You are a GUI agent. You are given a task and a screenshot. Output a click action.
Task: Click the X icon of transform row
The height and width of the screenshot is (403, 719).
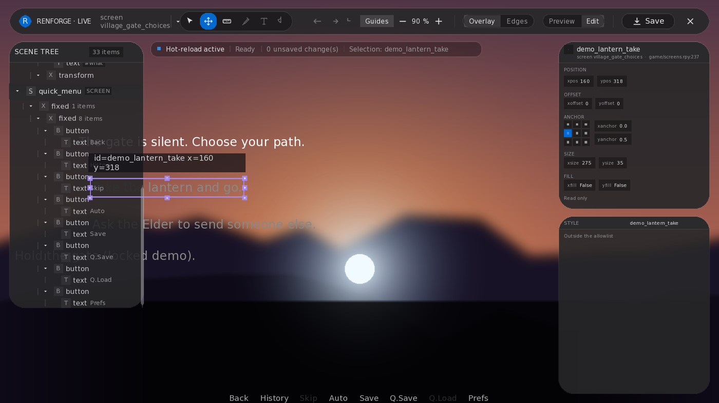click(51, 75)
